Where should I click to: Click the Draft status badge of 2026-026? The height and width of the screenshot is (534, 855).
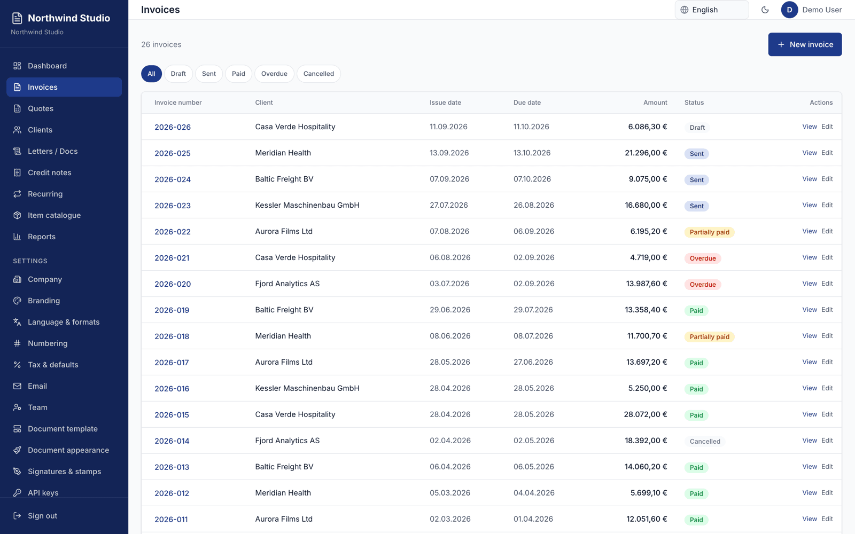pos(697,128)
